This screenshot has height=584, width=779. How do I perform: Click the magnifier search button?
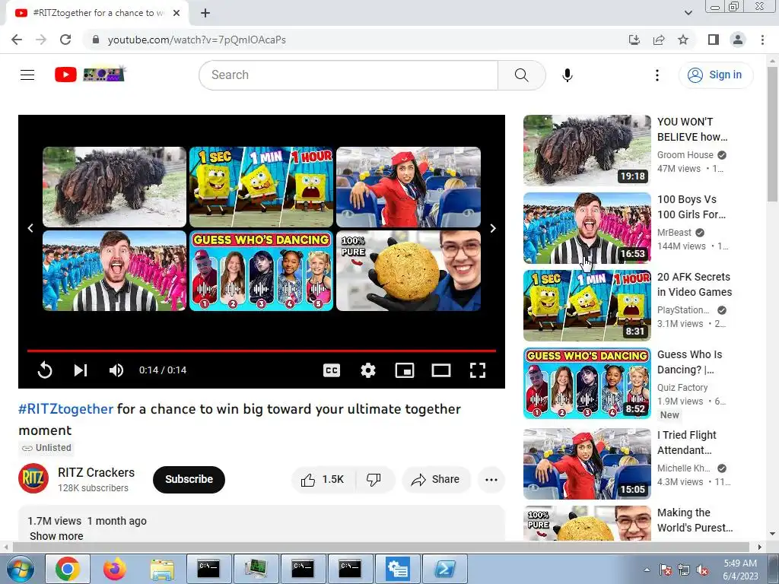click(x=521, y=75)
